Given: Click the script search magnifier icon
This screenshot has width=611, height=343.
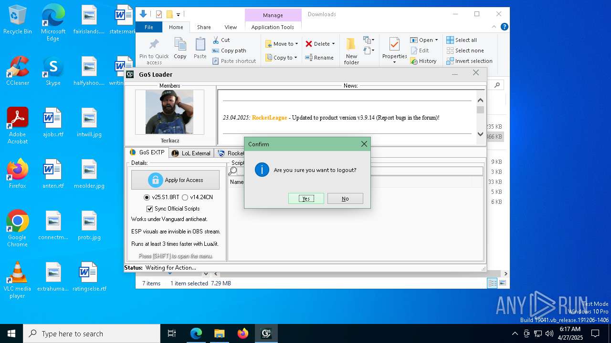Looking at the screenshot, I should (x=233, y=171).
